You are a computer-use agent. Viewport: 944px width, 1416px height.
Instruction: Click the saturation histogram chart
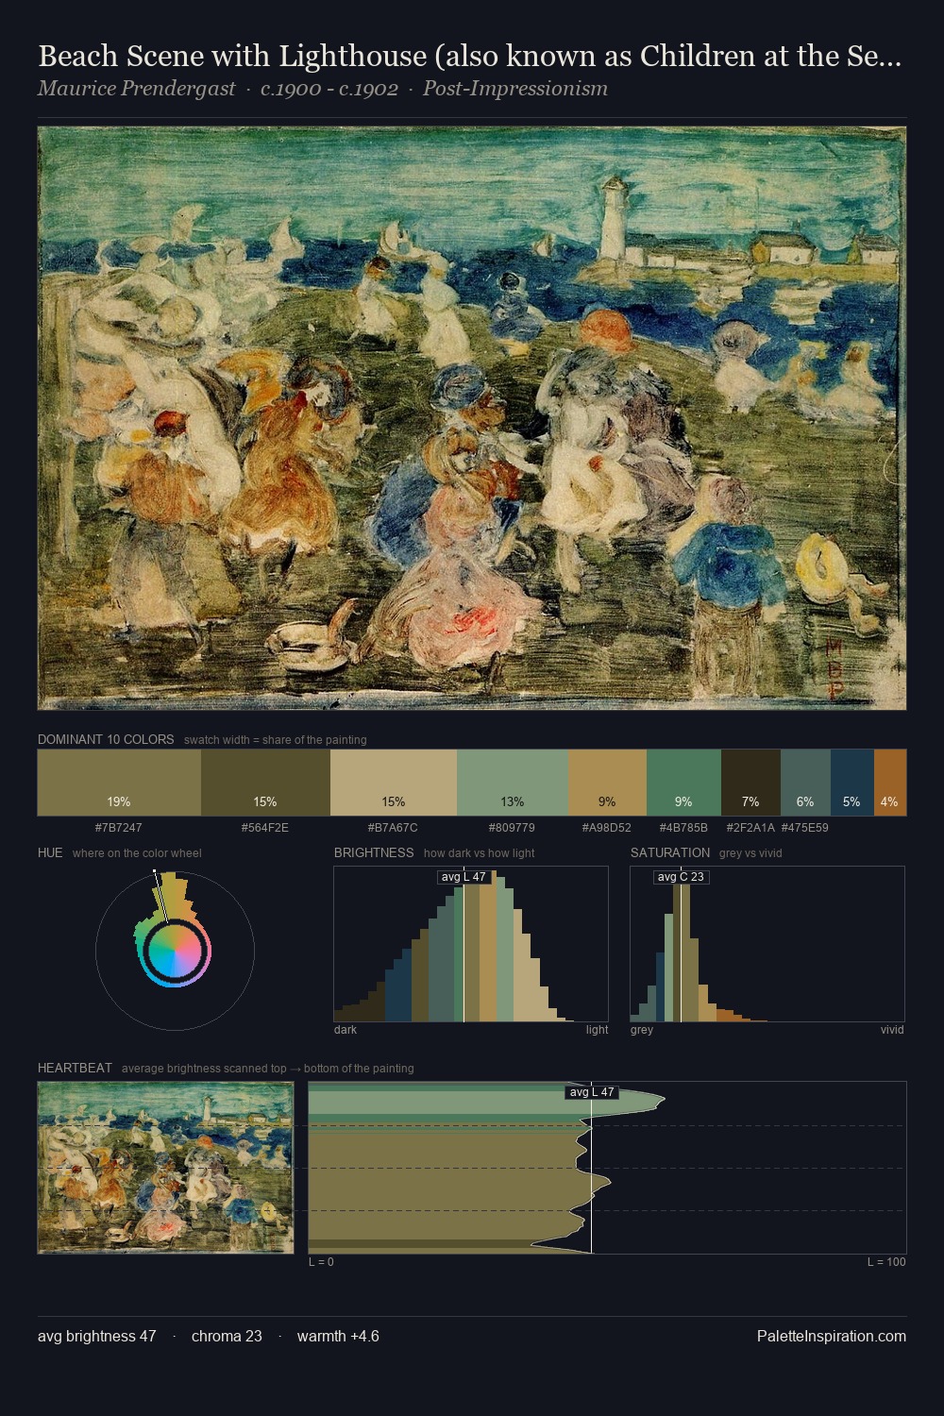point(767,944)
